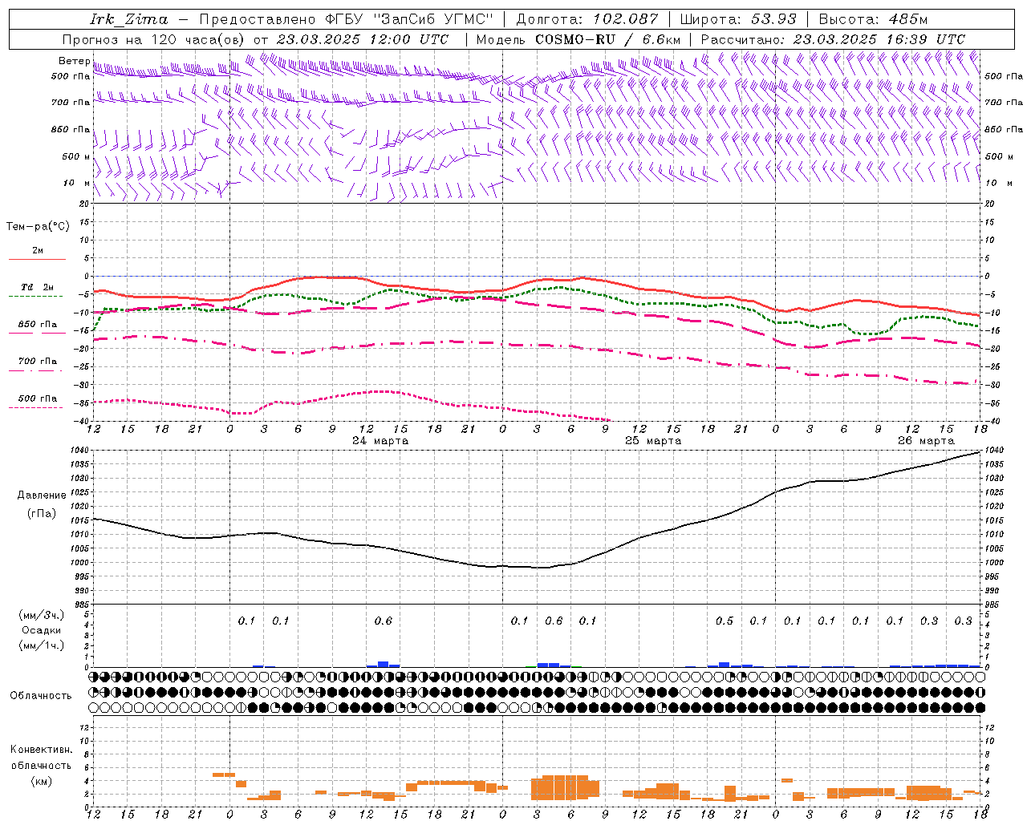Viewport: 1027px width, 821px height.
Task: Click the left 10 м wind level label
Action: click(x=76, y=184)
